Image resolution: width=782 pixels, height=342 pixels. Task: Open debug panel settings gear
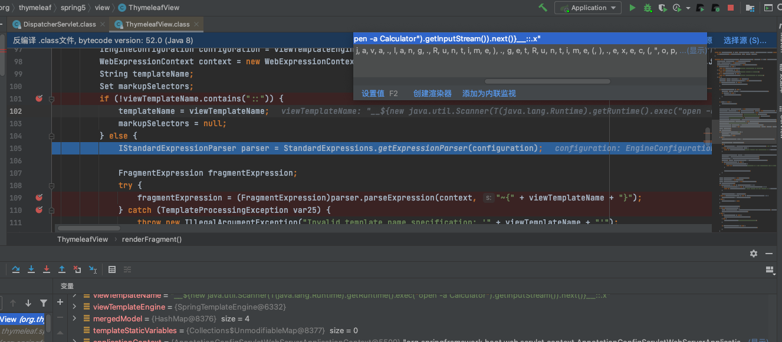(754, 253)
